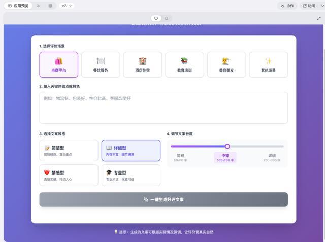Click the 协作 button
The width and height of the screenshot is (325, 242).
(287, 6)
